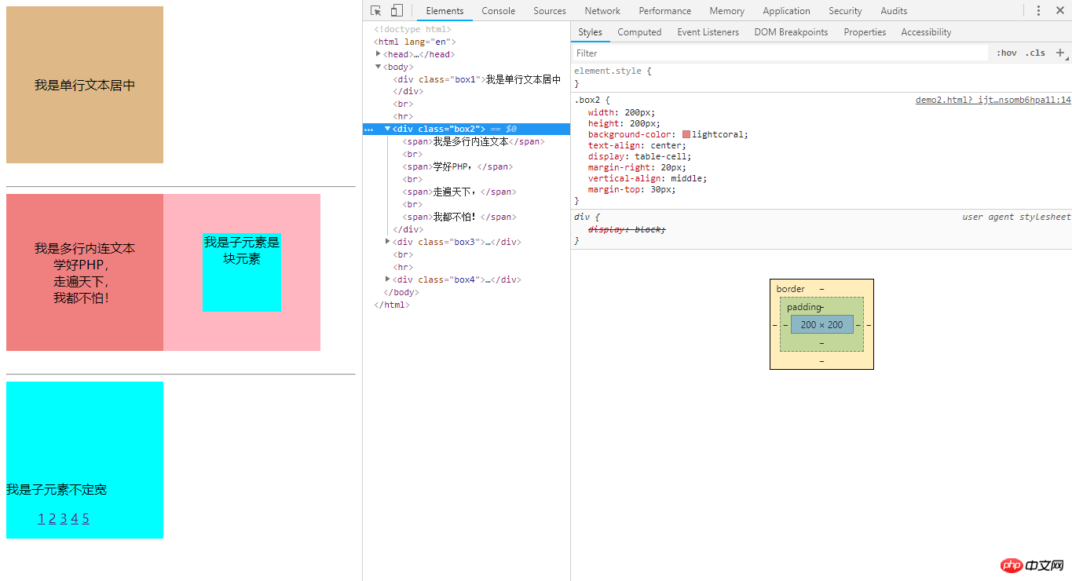Viewport: 1072px width, 581px height.
Task: Toggle the .cls class editor
Action: [1035, 53]
